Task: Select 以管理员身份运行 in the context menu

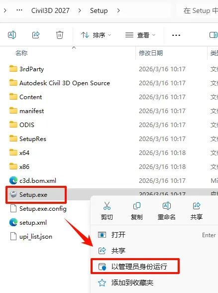Action: 135,267
